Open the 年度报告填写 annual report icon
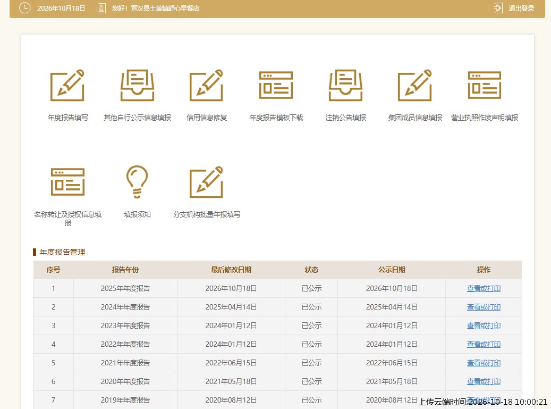Image resolution: width=551 pixels, height=409 pixels. click(x=67, y=86)
